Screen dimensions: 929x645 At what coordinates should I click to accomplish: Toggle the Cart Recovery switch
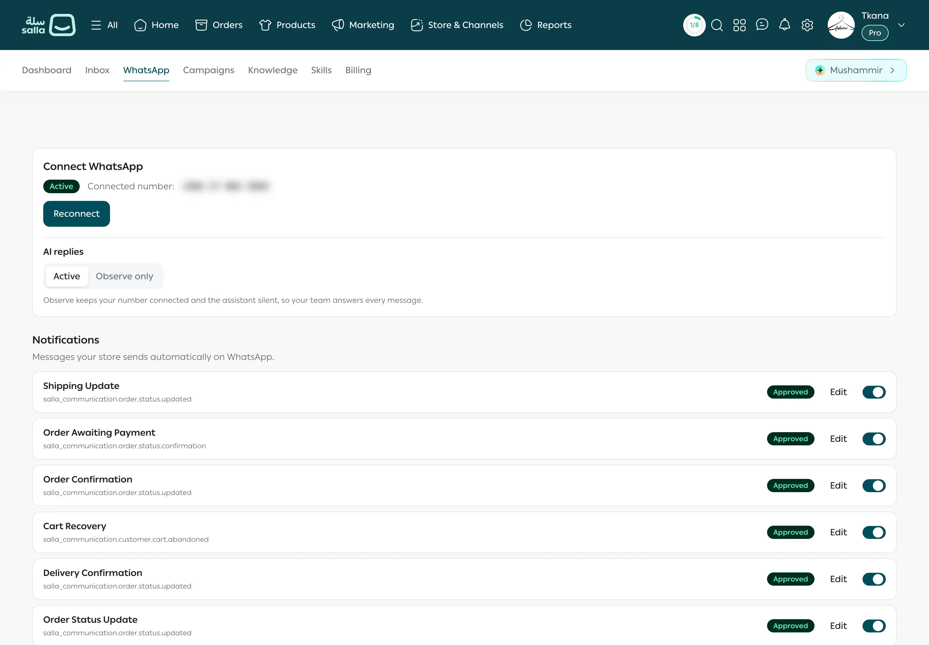(x=874, y=533)
